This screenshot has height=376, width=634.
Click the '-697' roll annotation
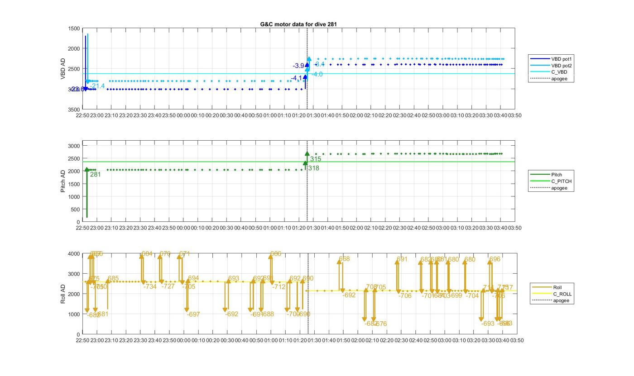coord(193,314)
